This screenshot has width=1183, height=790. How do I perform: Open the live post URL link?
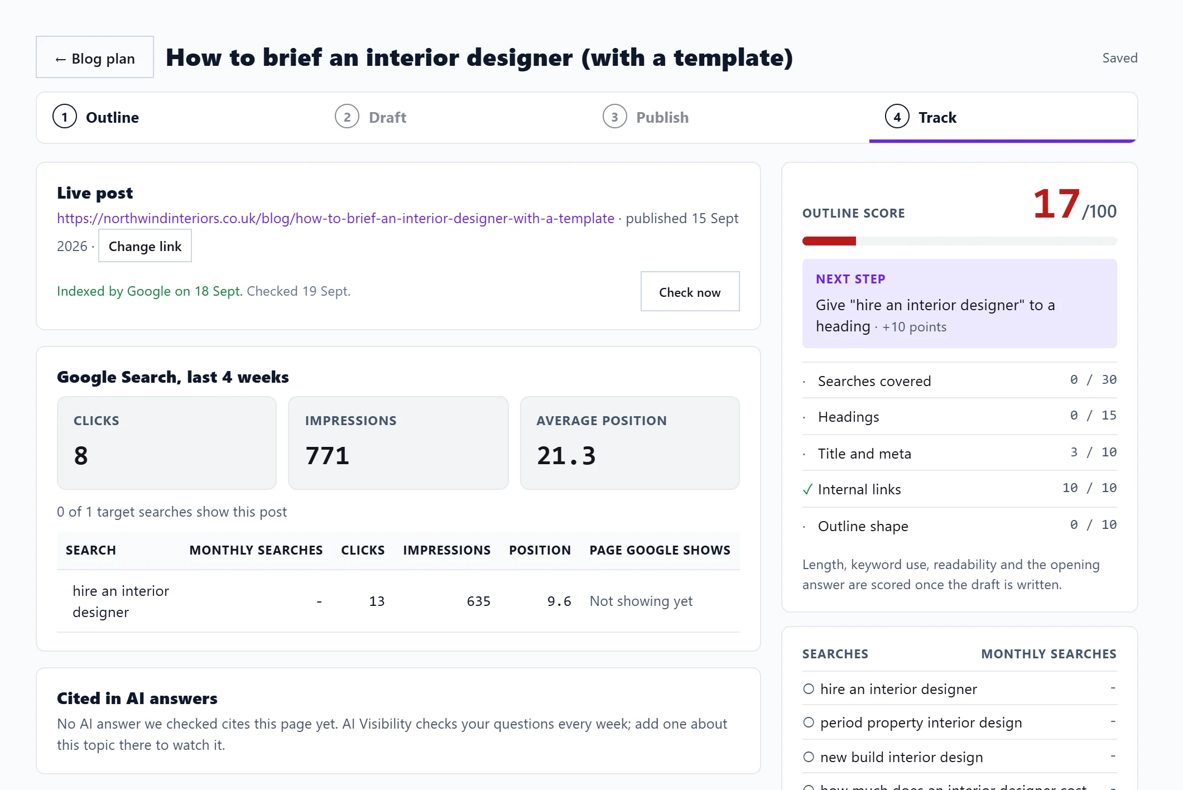(x=335, y=218)
